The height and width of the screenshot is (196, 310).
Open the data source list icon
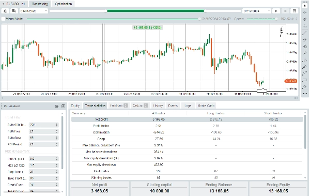[14, 11]
